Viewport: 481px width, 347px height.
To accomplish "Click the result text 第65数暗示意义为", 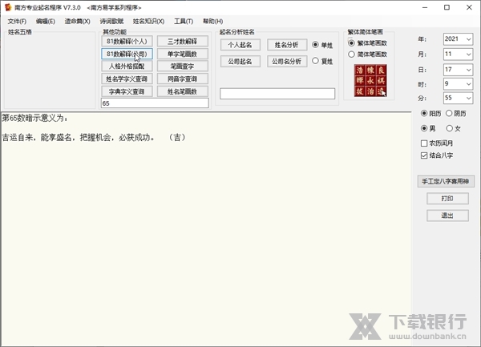I will pos(34,118).
